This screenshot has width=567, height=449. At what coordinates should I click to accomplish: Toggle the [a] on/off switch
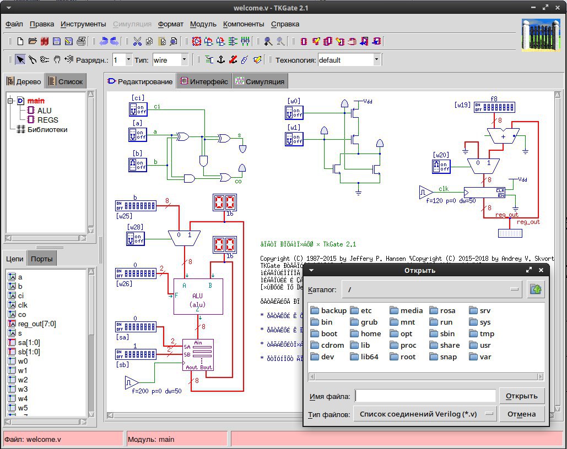(138, 135)
